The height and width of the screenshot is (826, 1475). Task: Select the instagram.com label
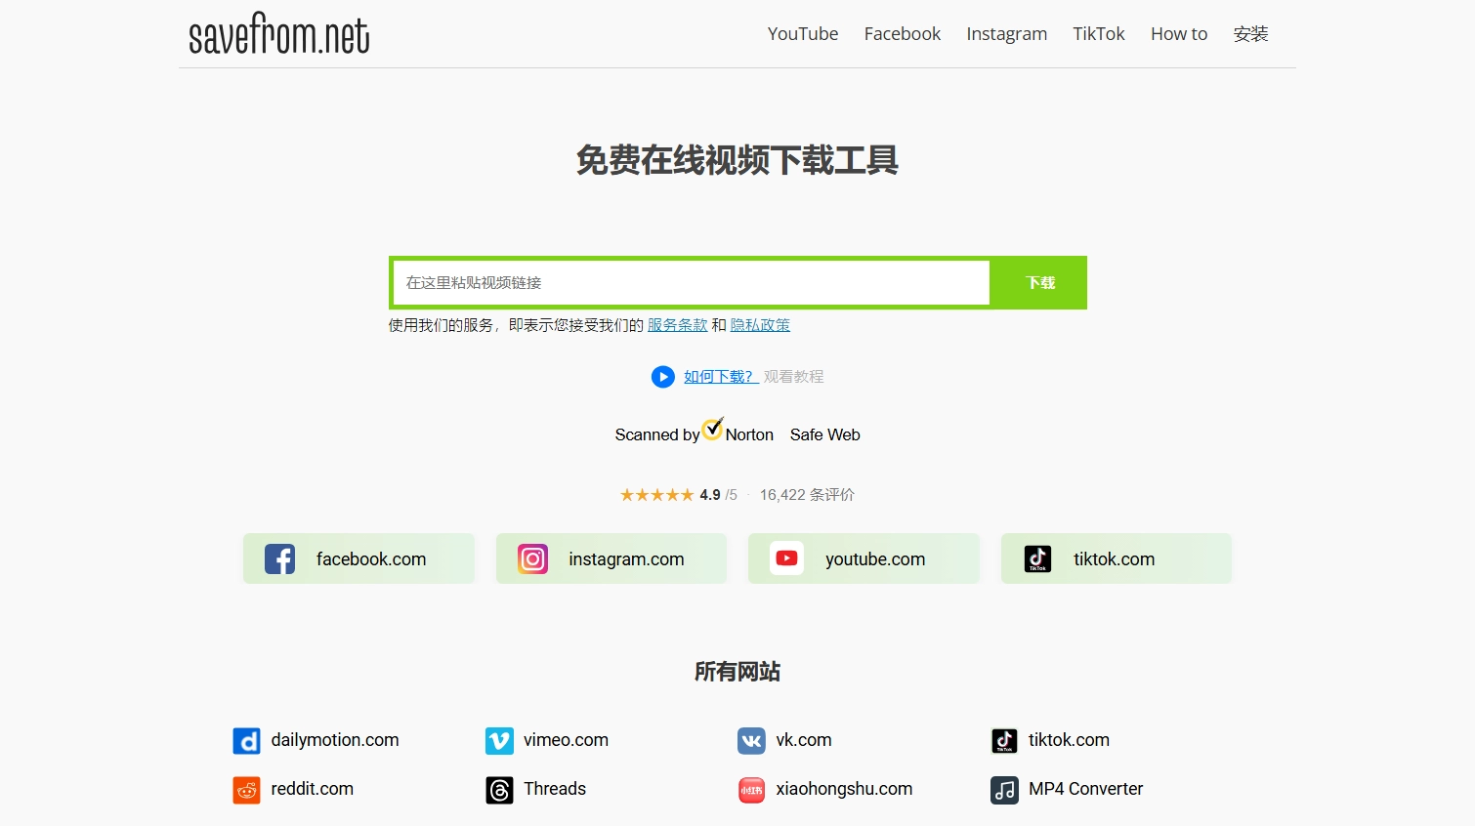pyautogui.click(x=626, y=559)
